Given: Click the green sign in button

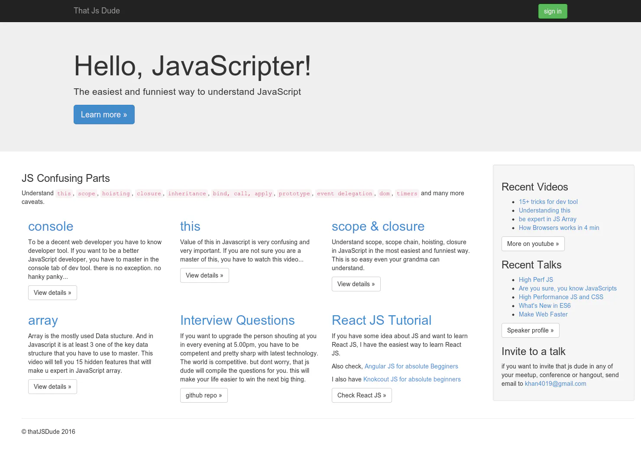Looking at the screenshot, I should coord(553,11).
